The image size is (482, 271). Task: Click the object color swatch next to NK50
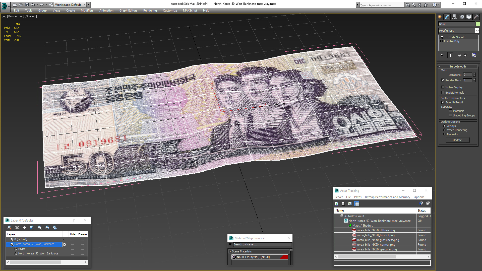pos(478,24)
